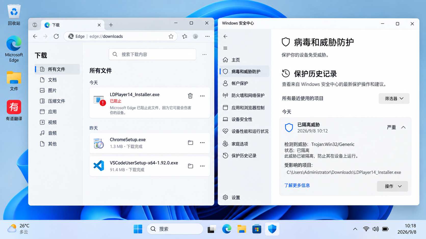This screenshot has height=239, width=426.
Task: Delete LDPlayer14_Installer.exe with trash icon
Action: click(190, 96)
